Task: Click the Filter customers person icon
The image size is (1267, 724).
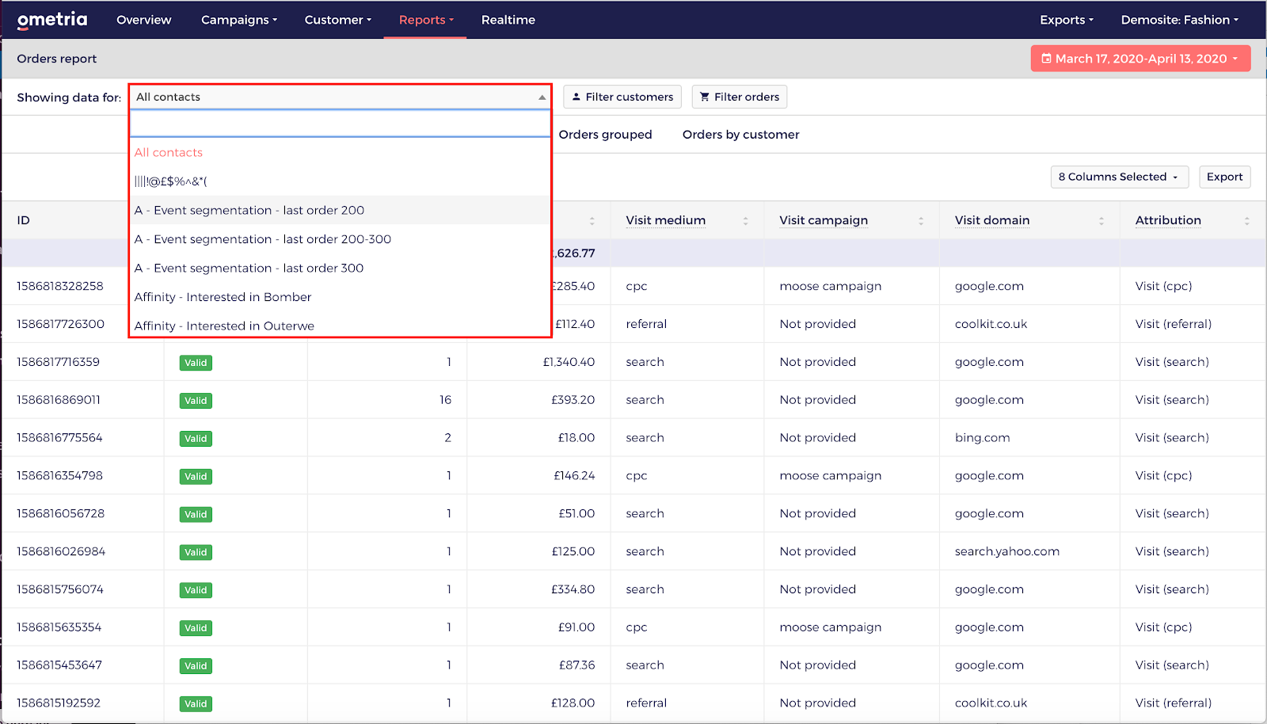Action: pyautogui.click(x=576, y=97)
